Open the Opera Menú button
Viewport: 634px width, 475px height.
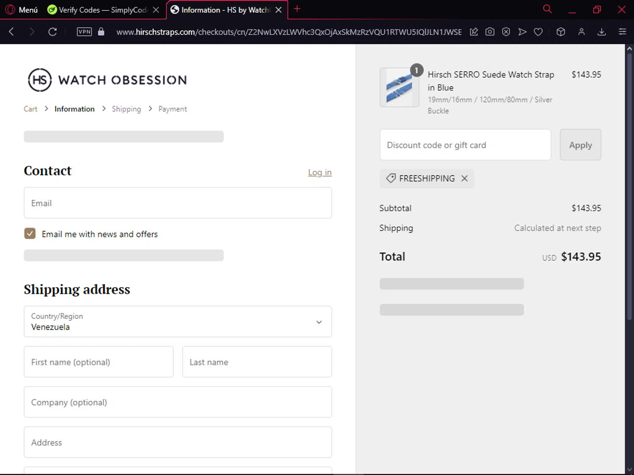(x=22, y=10)
